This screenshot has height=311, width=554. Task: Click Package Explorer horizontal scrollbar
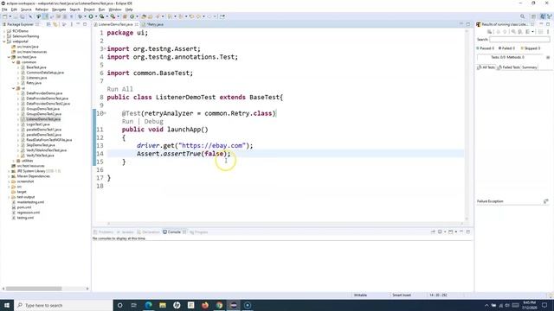pos(34,289)
